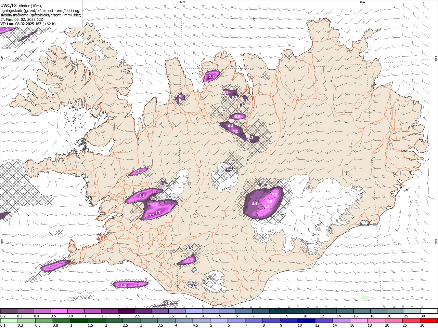Click the "VT: Lau. 08.02.2025 16Z (+52 h)" line
438x328 pixels.
pos(28,24)
